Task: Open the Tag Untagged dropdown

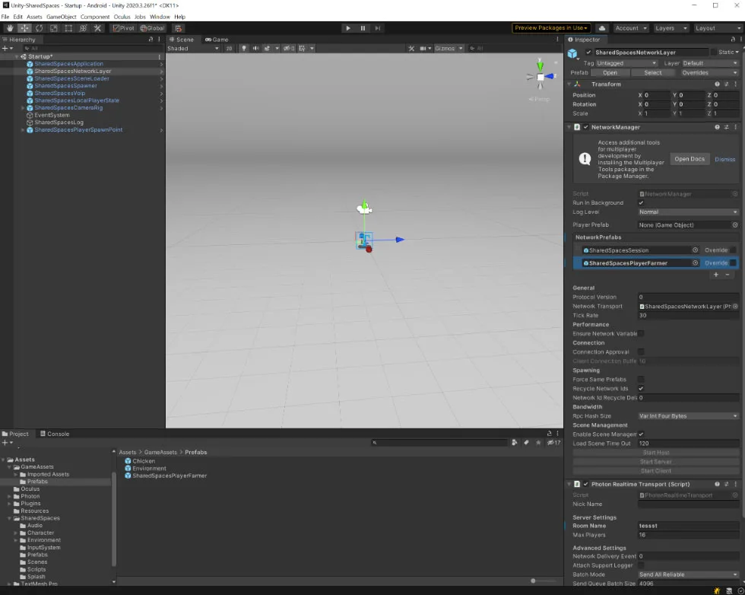Action: pyautogui.click(x=626, y=63)
